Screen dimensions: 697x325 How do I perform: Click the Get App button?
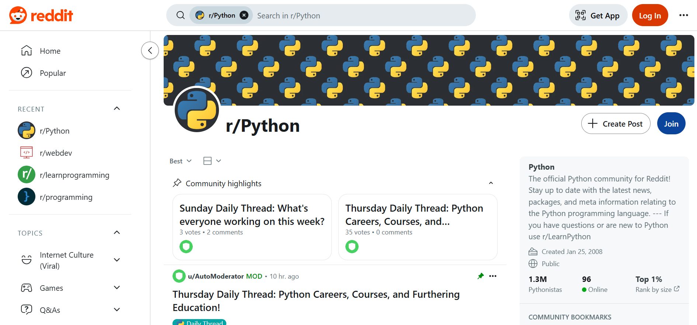598,15
